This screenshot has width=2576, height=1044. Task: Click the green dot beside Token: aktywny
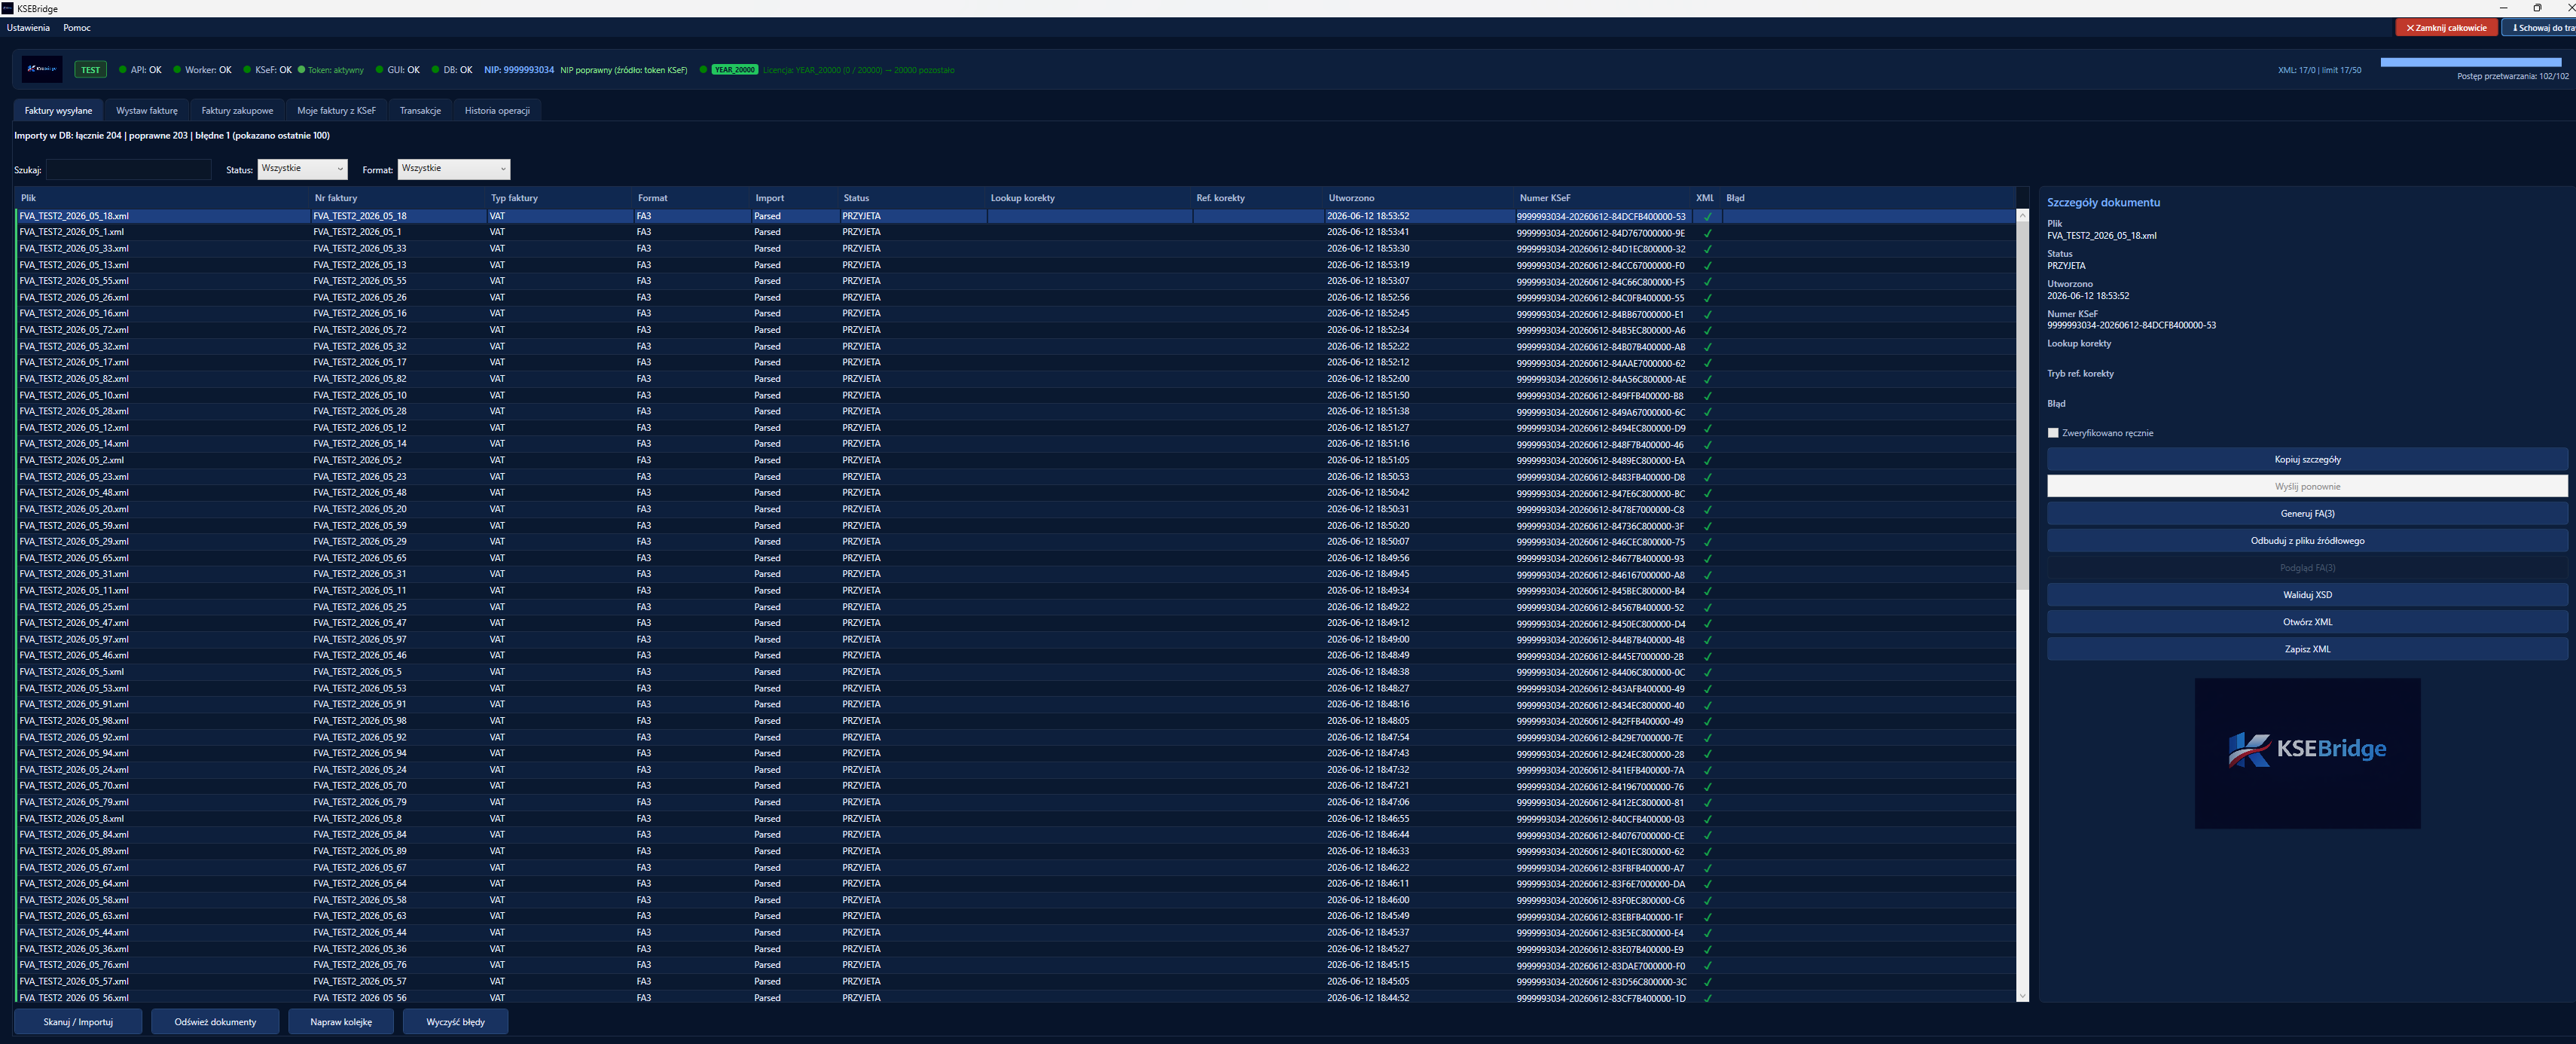pyautogui.click(x=301, y=70)
